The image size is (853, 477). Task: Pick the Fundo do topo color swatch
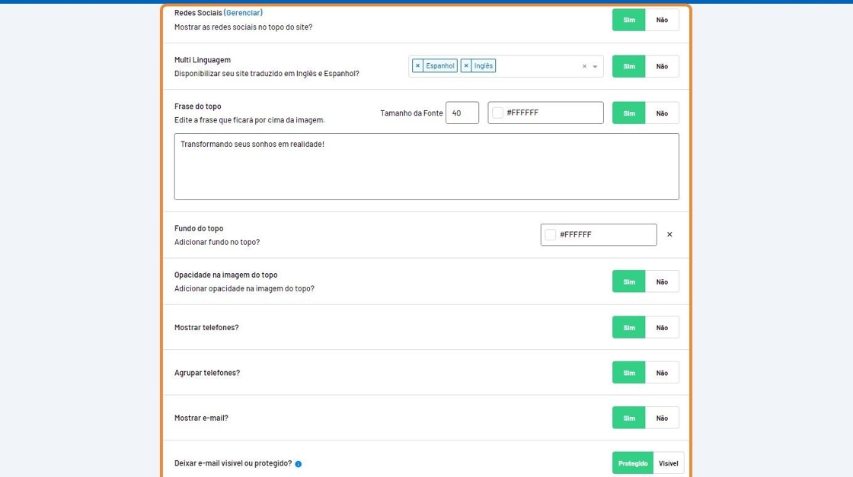551,235
